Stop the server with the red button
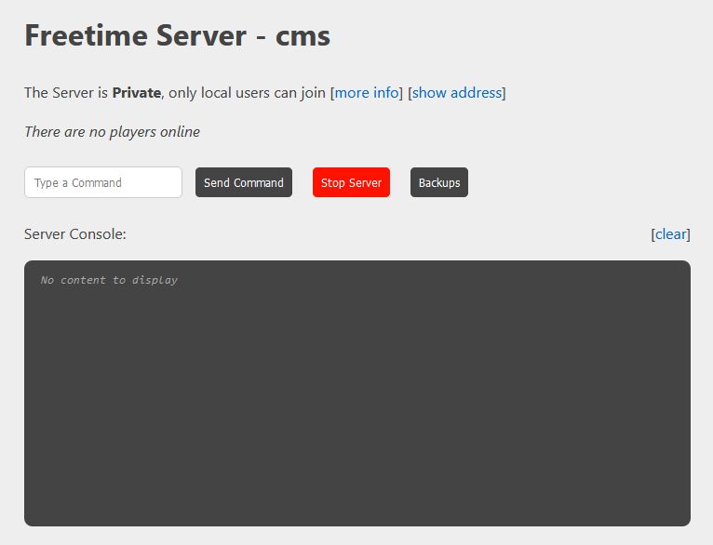Screen dimensions: 713x545 [351, 182]
